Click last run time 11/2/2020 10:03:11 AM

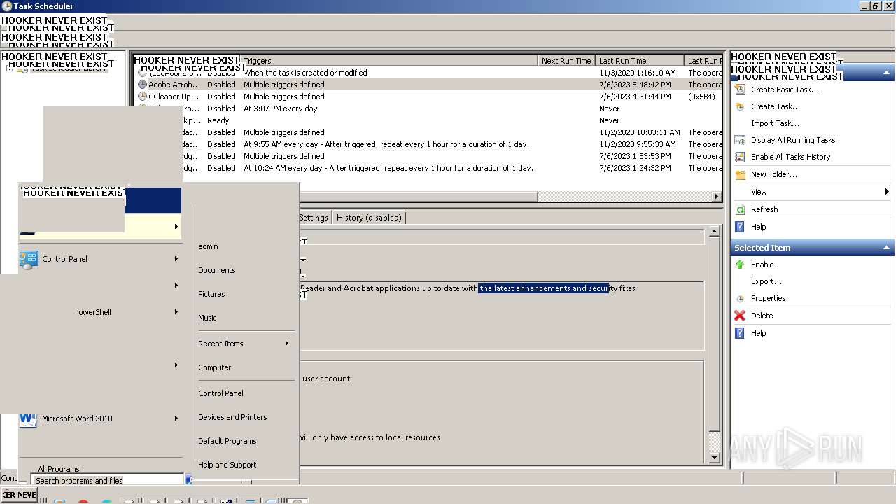tap(639, 132)
